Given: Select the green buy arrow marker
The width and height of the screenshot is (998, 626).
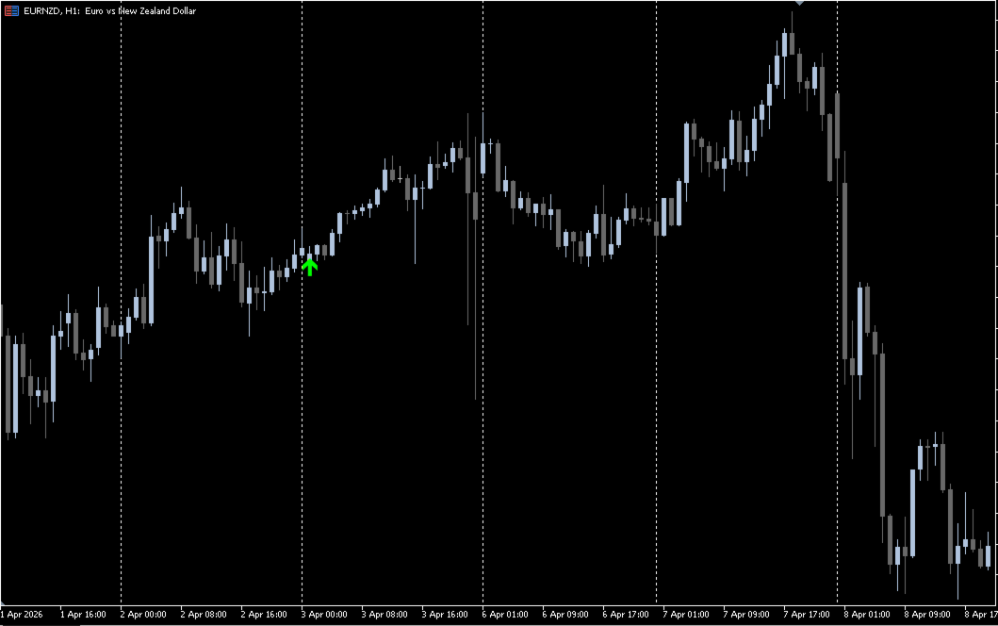Looking at the screenshot, I should [x=309, y=267].
